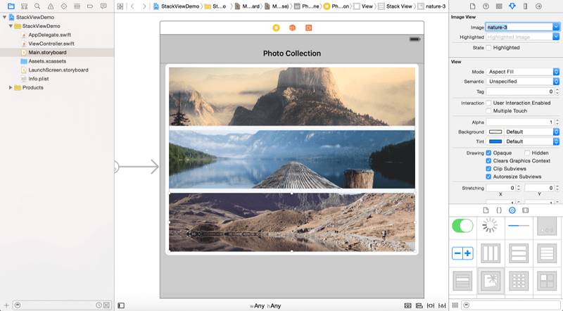
Task: Enable the Highlighted state checkbox
Action: [488, 47]
